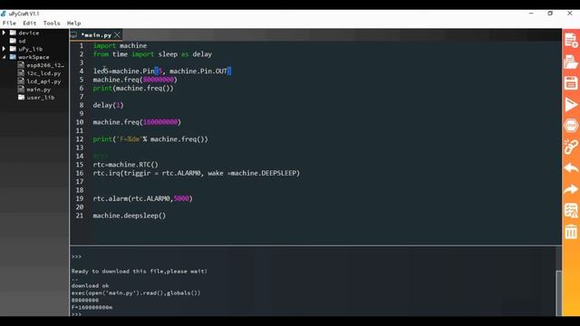Viewport: 580px width, 326px height.
Task: Click 'download ok' terminal message
Action: 90,285
